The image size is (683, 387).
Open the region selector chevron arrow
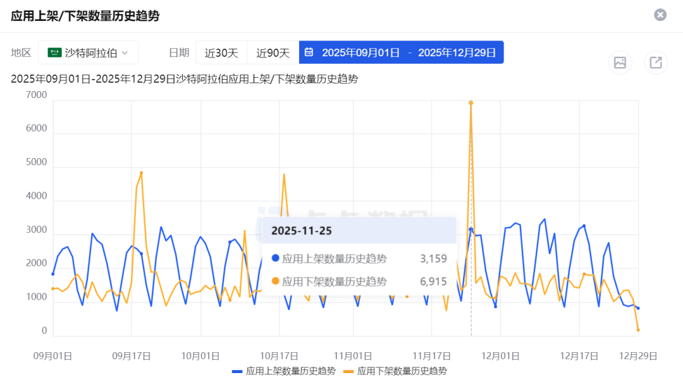pos(123,52)
